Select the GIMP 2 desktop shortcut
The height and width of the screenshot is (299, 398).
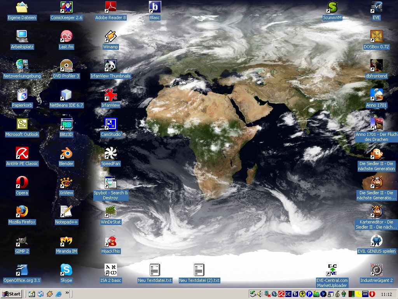click(x=22, y=241)
